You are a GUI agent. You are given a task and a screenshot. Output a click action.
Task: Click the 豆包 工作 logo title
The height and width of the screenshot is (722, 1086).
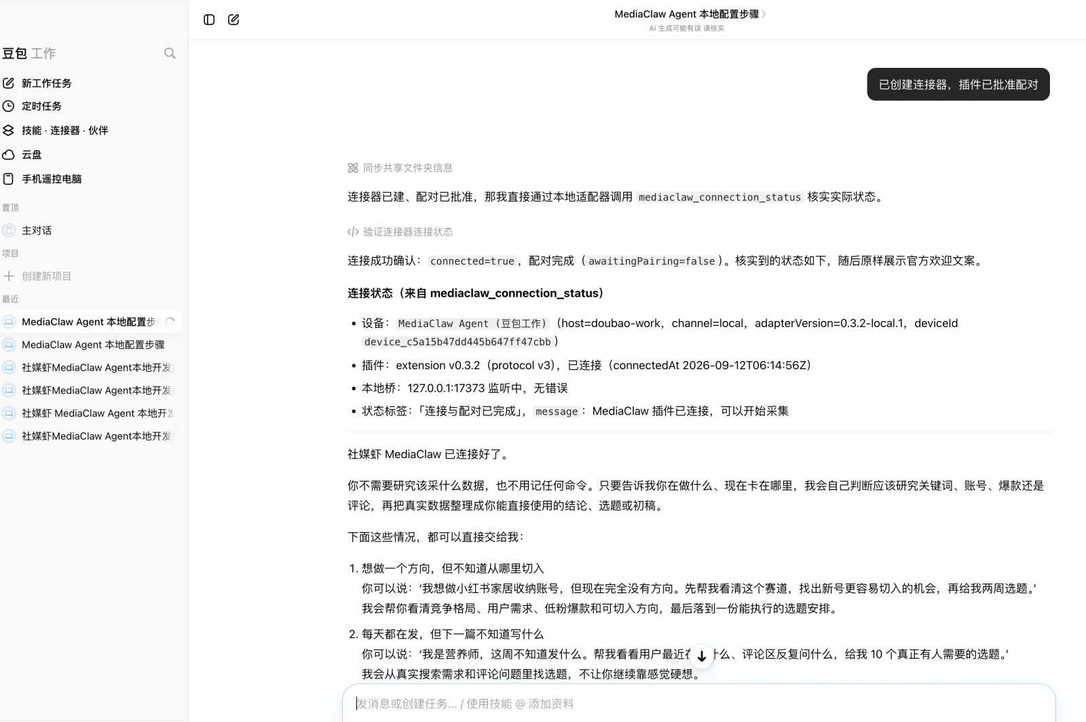[29, 53]
